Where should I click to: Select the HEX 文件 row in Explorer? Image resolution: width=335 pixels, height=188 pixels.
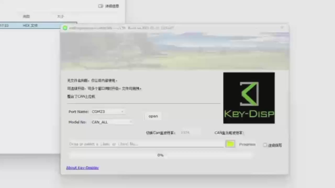coord(30,26)
